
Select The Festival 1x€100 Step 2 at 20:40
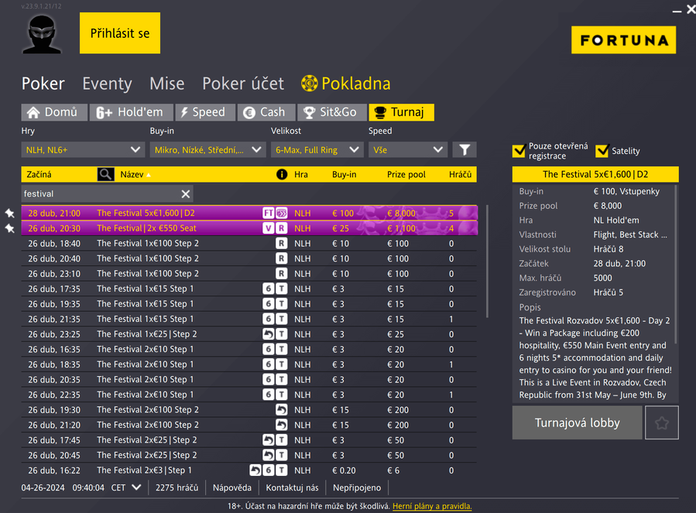[249, 258]
